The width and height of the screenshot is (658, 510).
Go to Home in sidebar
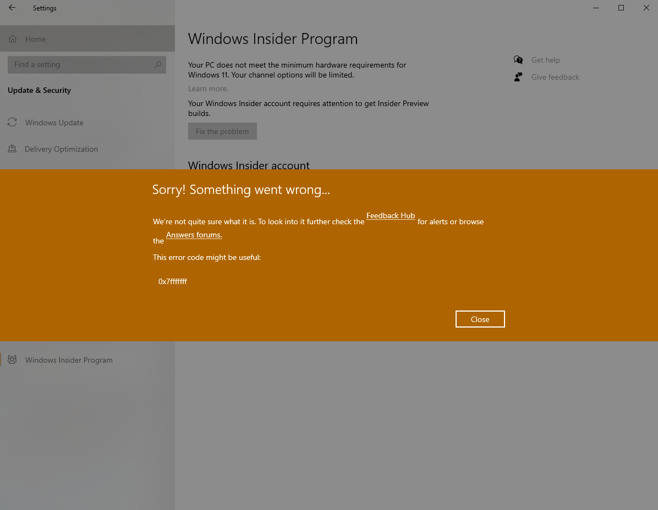[87, 39]
